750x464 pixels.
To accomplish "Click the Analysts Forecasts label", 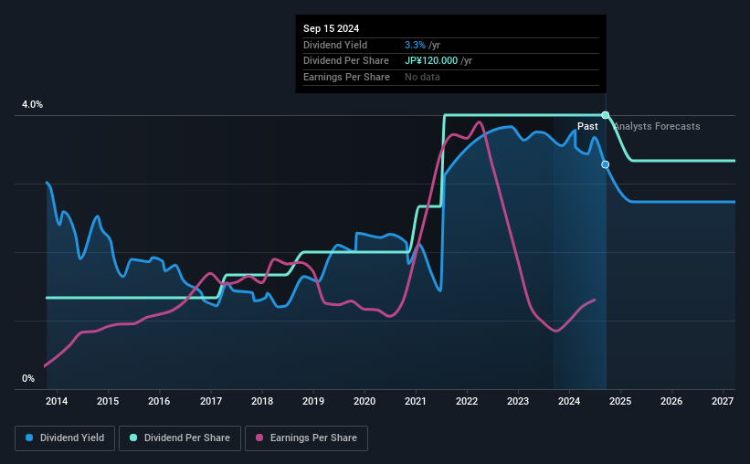I will [x=657, y=126].
